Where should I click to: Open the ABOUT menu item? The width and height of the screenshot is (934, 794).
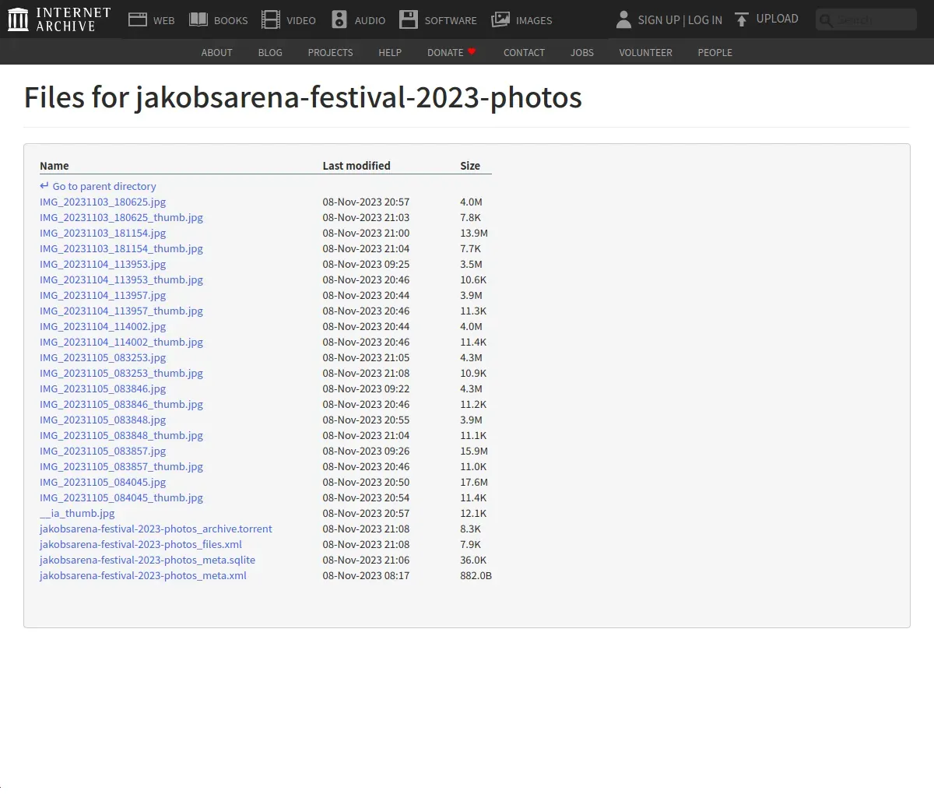217,52
